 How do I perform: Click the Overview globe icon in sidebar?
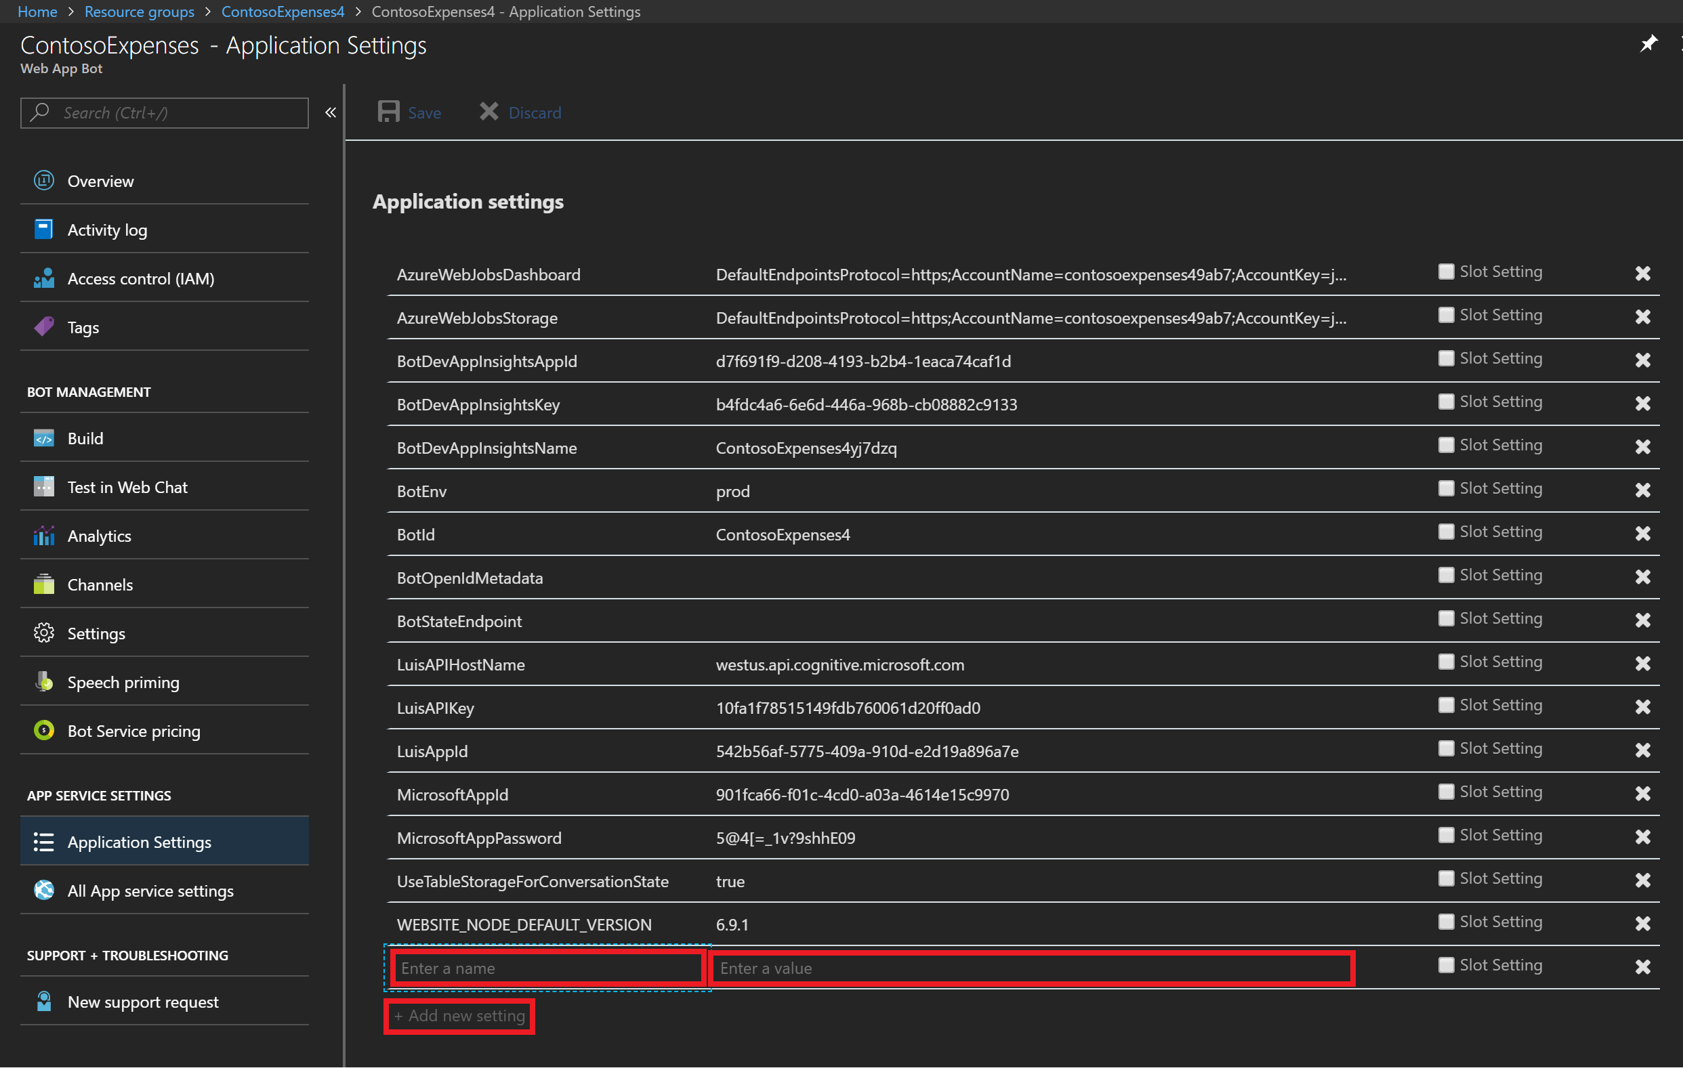point(44,181)
